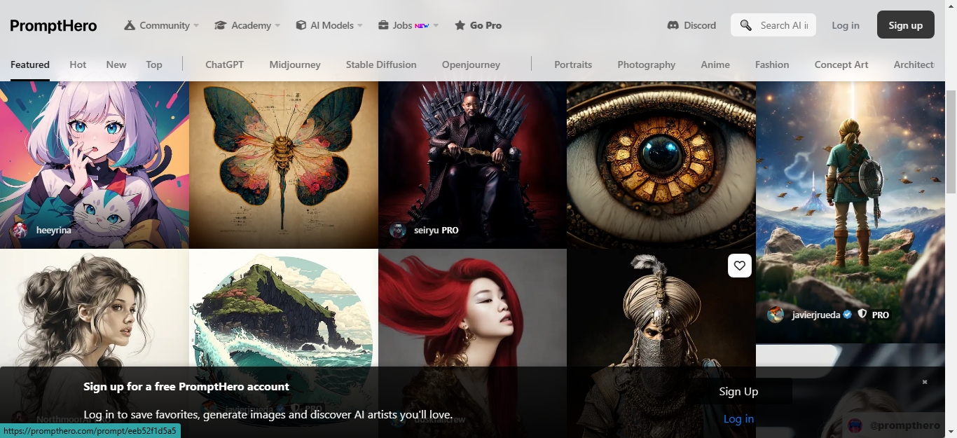957x438 pixels.
Task: Open the Portraits category
Action: click(x=573, y=64)
